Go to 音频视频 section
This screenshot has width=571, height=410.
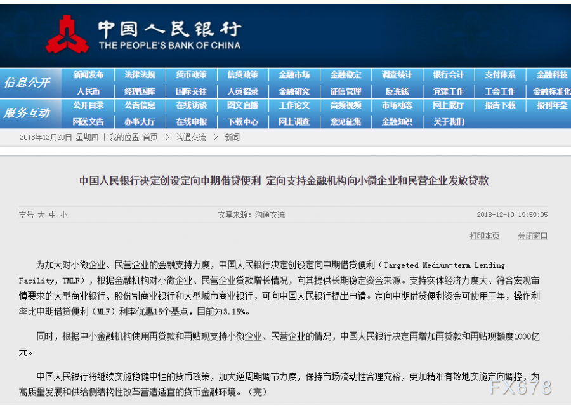346,105
